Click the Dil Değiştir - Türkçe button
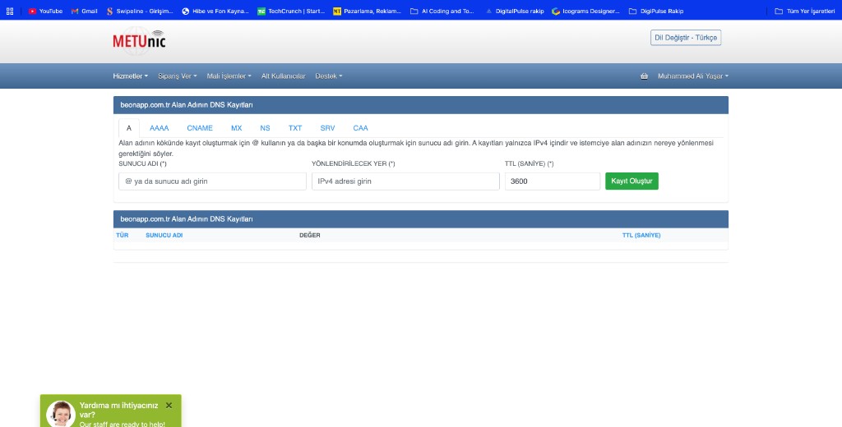Viewport: 842px width, 427px height. point(686,38)
